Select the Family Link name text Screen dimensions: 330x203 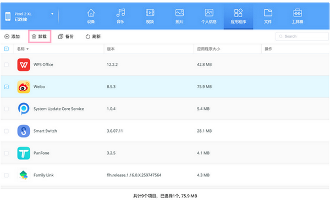click(x=43, y=175)
